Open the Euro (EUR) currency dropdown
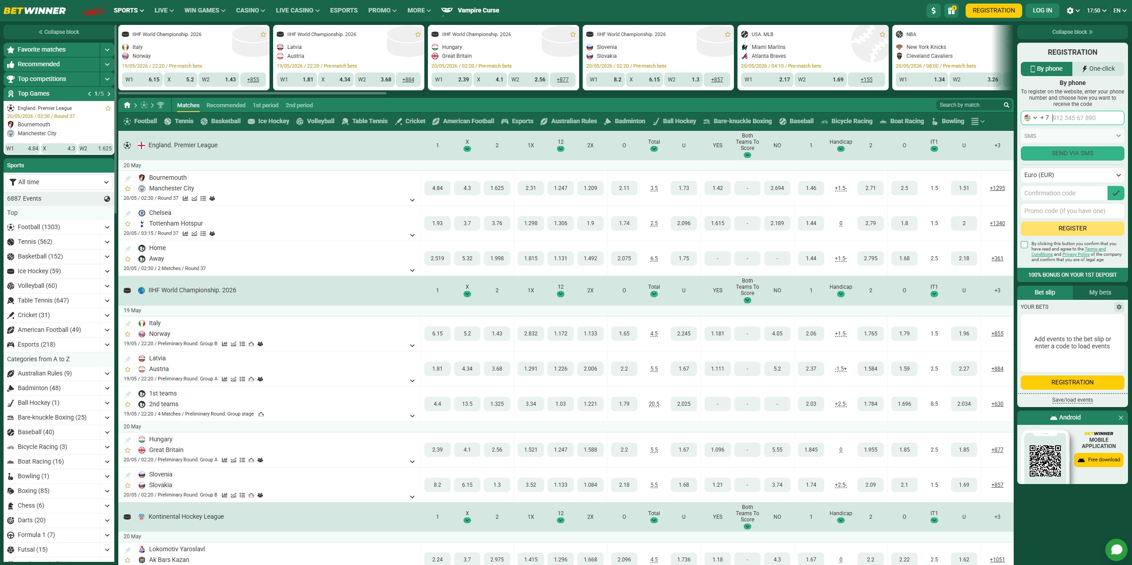 coord(1072,175)
